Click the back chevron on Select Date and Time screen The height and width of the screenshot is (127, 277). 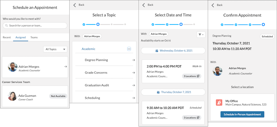point(143,5)
